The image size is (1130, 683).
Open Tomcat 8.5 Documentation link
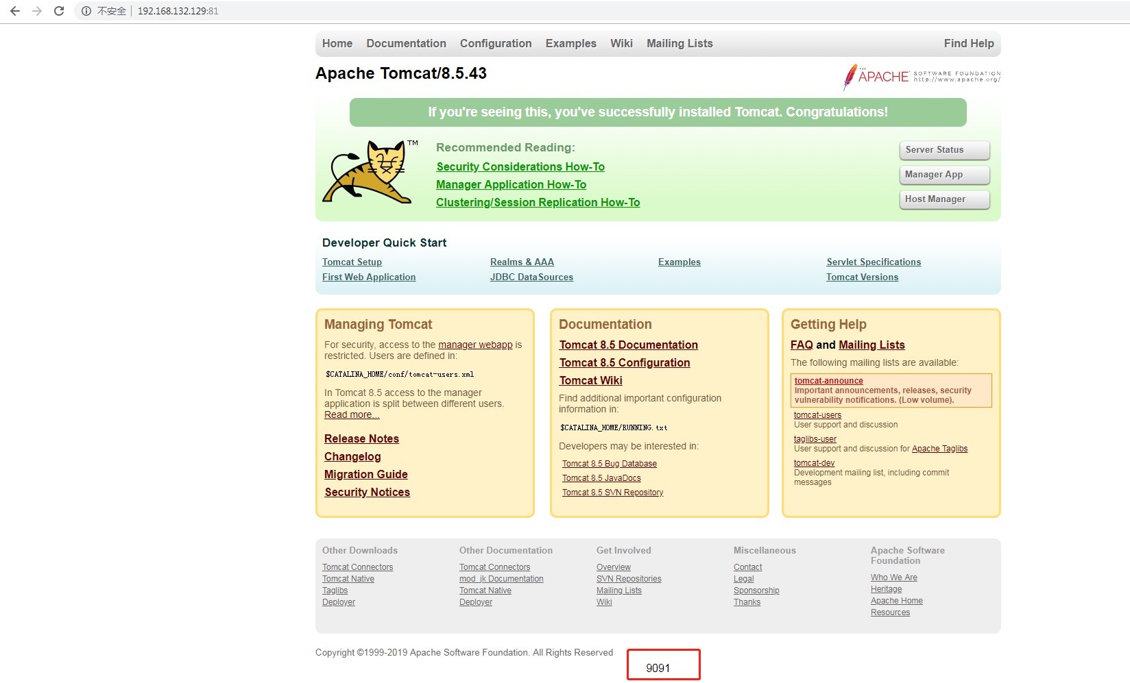coord(628,345)
